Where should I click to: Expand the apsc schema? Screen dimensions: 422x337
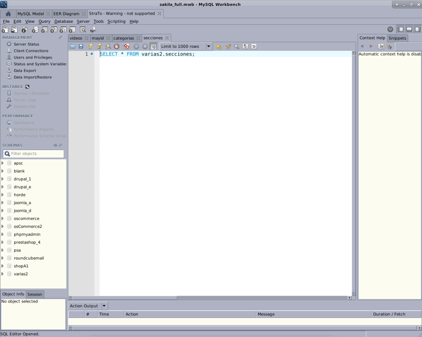click(2, 163)
